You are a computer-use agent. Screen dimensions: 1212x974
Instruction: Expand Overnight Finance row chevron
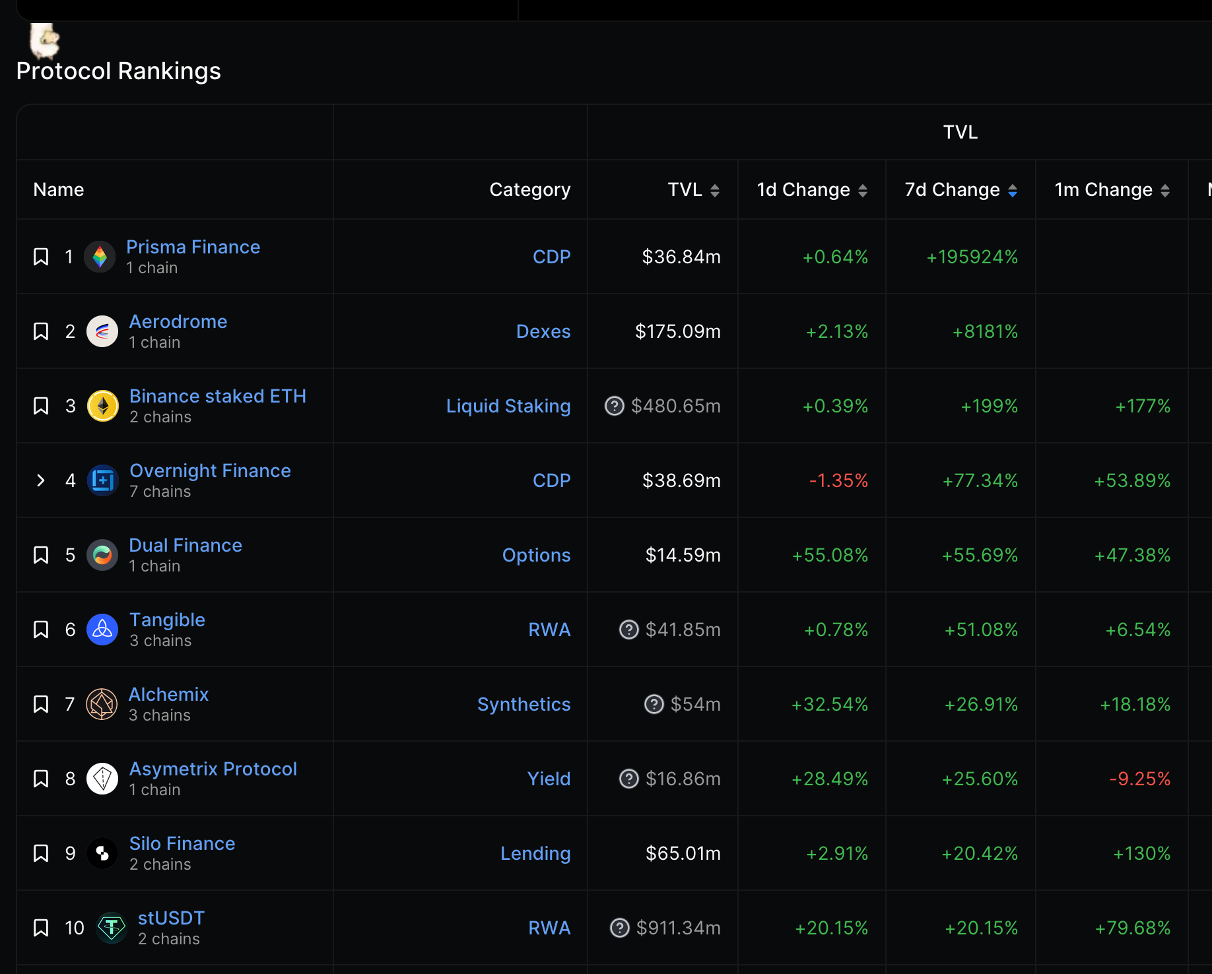tap(41, 480)
